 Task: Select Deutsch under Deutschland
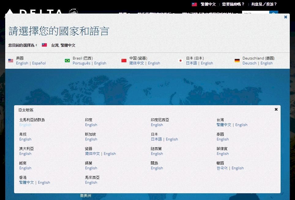click(x=249, y=63)
